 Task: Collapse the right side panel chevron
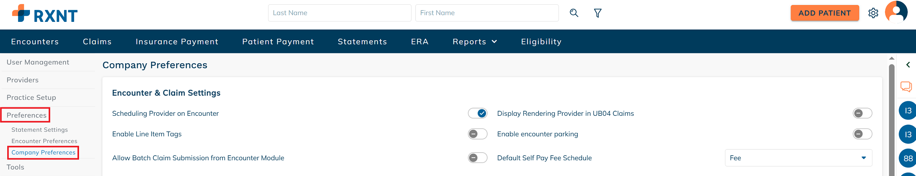point(908,65)
